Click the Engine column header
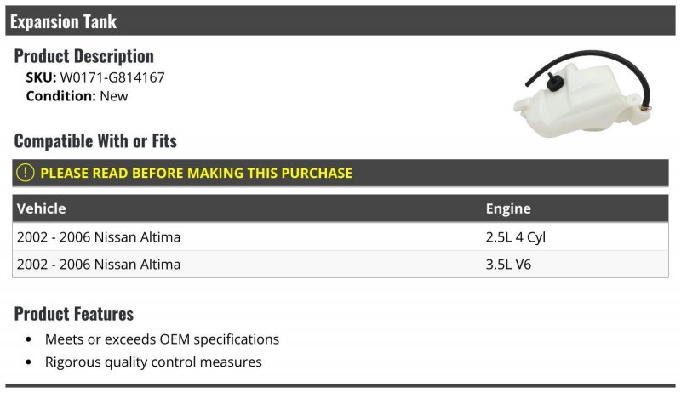Viewport: 681px width, 393px height. 508,208
